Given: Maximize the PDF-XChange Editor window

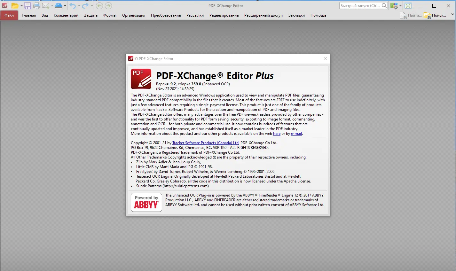Looking at the screenshot, I should point(434,6).
